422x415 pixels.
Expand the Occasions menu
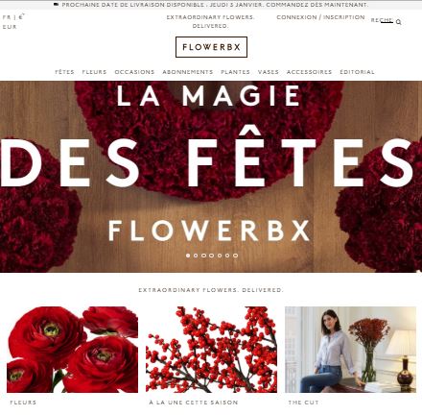134,72
